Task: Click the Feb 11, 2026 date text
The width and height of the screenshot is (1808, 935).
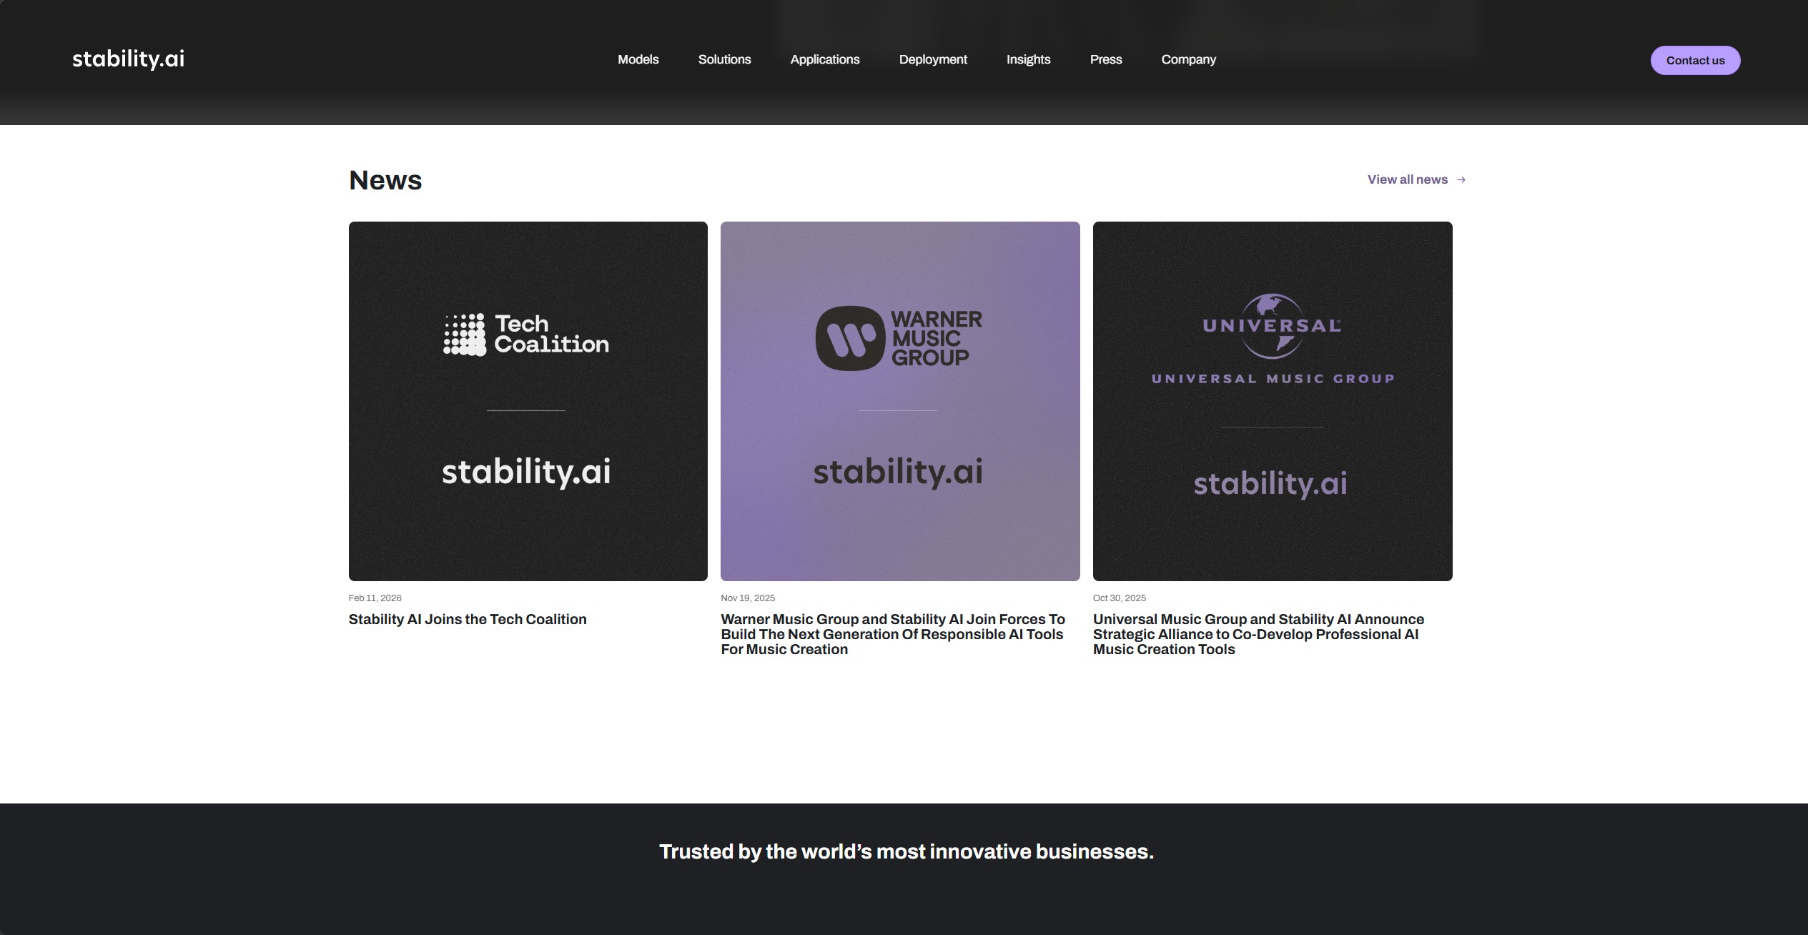Action: point(375,598)
